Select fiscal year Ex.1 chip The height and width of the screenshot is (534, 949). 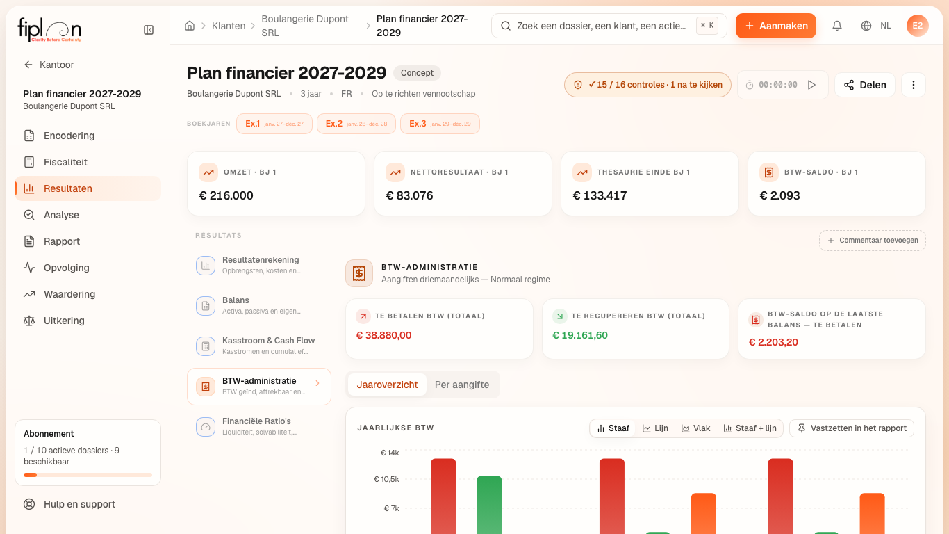point(274,124)
